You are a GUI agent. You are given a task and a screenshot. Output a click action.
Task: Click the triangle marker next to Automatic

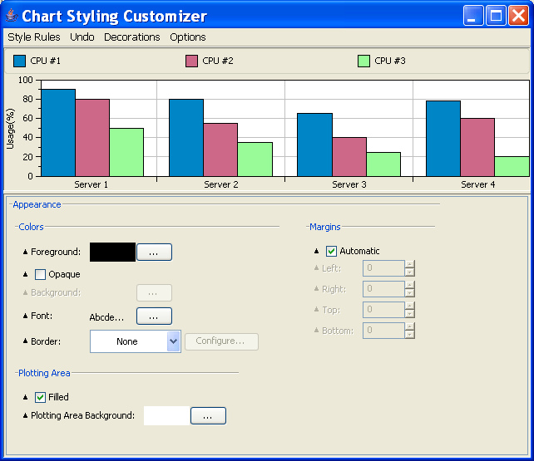click(316, 251)
